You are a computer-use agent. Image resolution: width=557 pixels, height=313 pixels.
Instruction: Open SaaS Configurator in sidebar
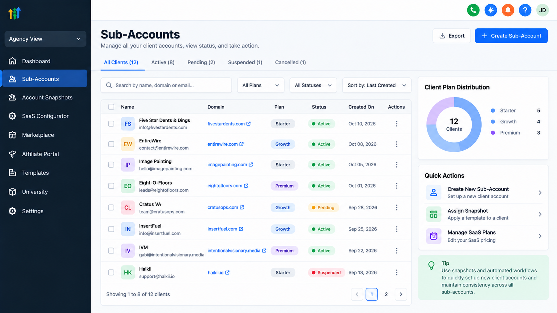(x=45, y=116)
